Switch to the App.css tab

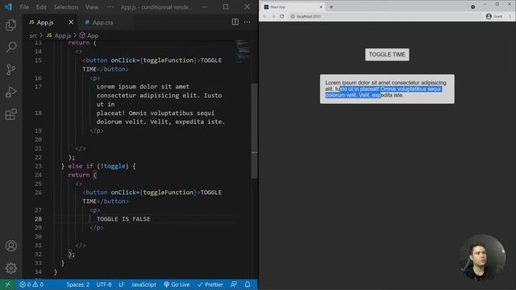pyautogui.click(x=102, y=23)
